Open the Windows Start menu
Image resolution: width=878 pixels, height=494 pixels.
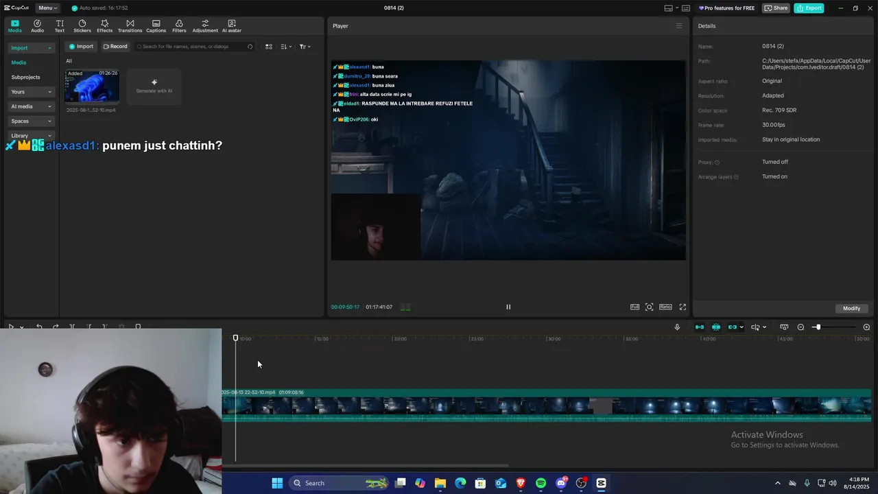point(277,483)
